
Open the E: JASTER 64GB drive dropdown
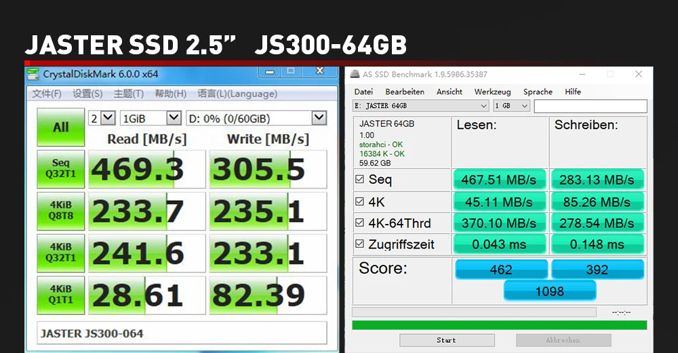pos(421,106)
